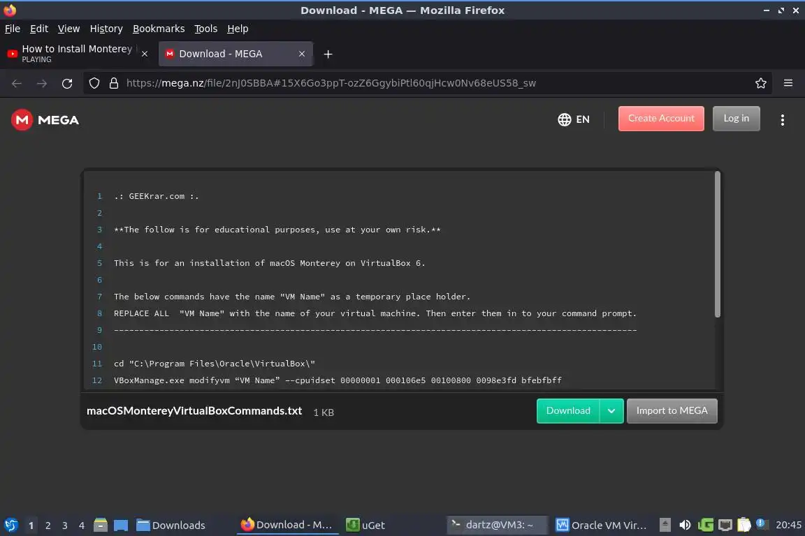Open the Downloads folder window in taskbar
The width and height of the screenshot is (805, 536).
[171, 525]
